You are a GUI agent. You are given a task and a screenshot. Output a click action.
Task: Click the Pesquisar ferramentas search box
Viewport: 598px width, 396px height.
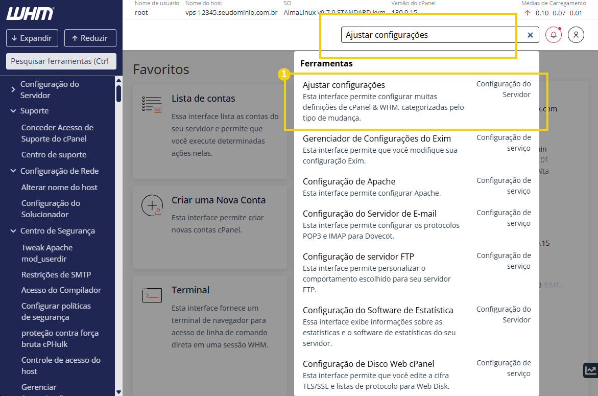click(61, 61)
